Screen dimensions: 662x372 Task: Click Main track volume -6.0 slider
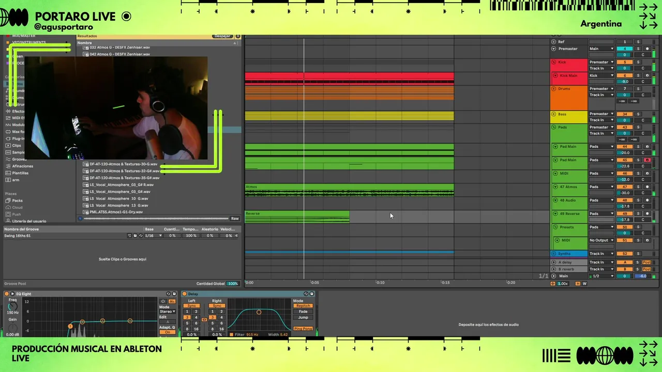[x=643, y=276]
